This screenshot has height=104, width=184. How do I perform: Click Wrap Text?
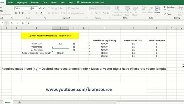(x=73, y=8)
